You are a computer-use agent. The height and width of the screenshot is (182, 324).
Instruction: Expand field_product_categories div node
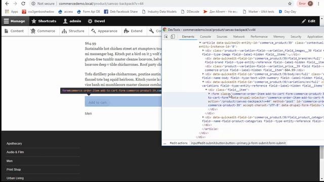203,117
